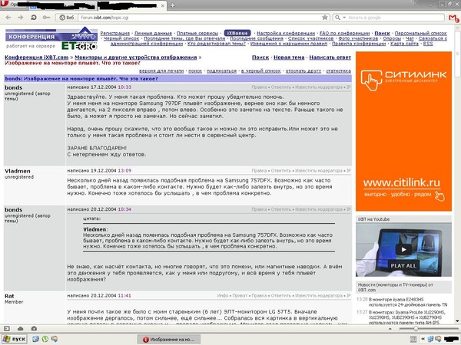Go back with the browser back arrow
Screen dimensions: 461x345
pos(8,18)
